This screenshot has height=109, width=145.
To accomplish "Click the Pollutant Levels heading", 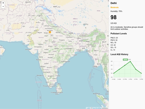I will [119, 34].
